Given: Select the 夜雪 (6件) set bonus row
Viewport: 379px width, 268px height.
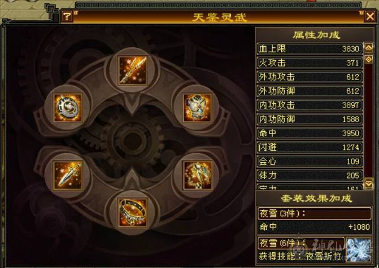Looking at the screenshot, I should click(301, 243).
